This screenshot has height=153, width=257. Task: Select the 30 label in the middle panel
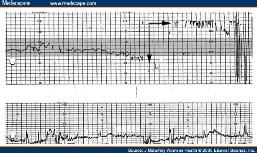(126, 83)
